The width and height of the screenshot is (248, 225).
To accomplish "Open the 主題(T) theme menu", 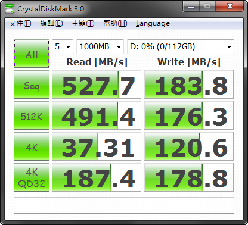I will click(83, 23).
